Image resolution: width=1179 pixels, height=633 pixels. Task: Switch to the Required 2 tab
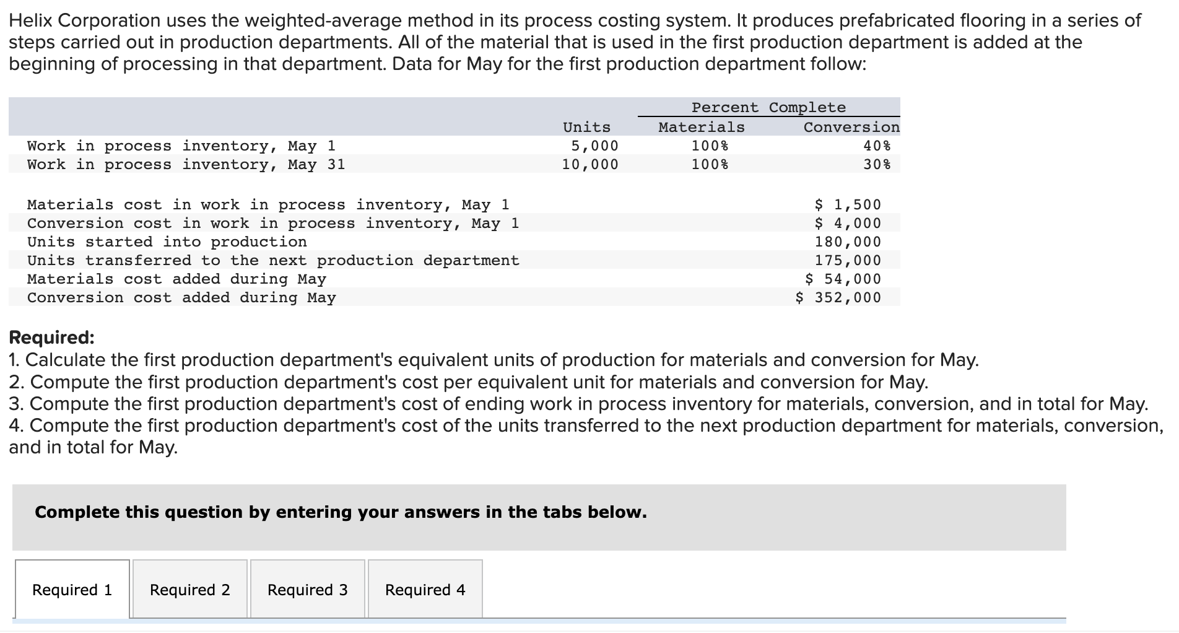189,590
